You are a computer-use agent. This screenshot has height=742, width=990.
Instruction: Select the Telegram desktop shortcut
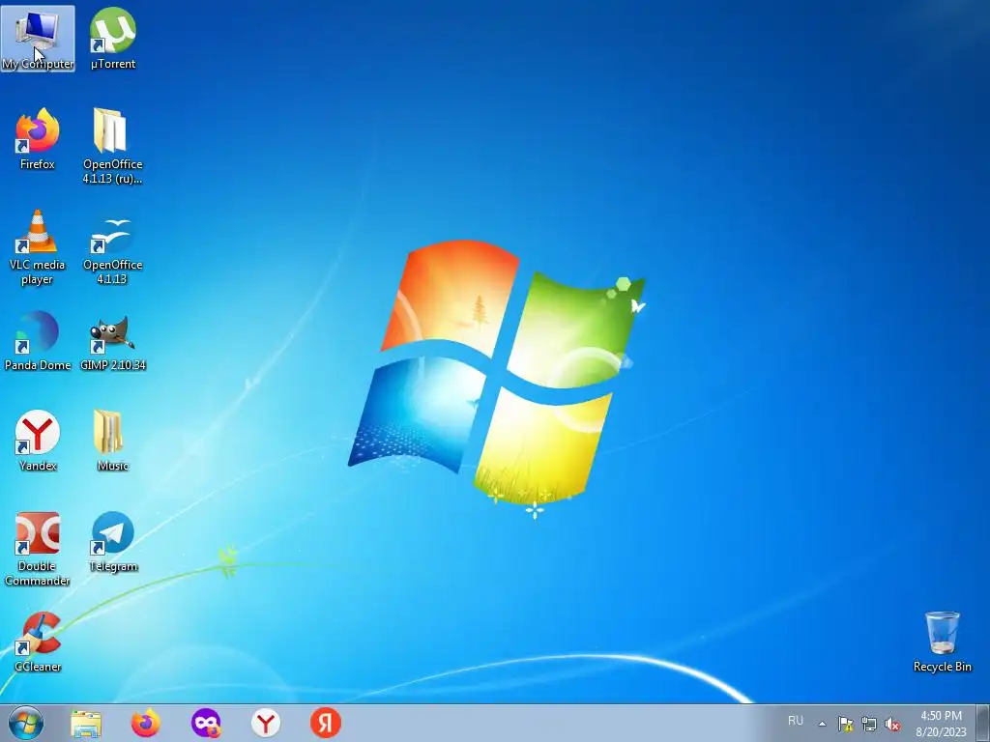click(x=112, y=541)
